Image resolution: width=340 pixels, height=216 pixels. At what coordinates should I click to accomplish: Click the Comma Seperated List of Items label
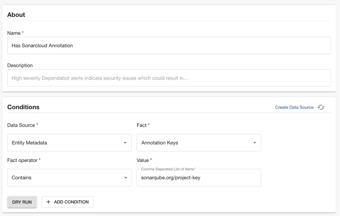tap(168, 169)
